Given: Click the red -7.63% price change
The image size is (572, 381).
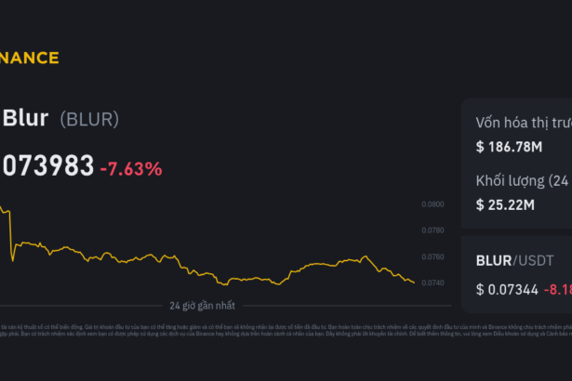Looking at the screenshot, I should (x=131, y=168).
